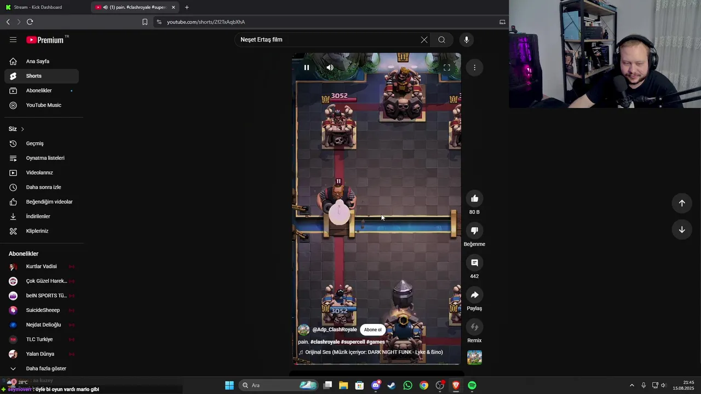Bookmark this page
This screenshot has height=394, width=701.
tap(145, 22)
